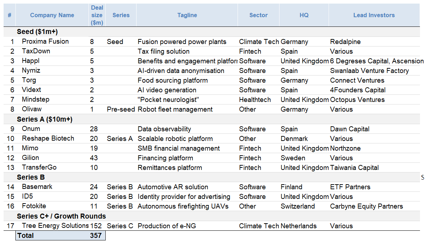Select the Data observability tagline
This screenshot has height=249, width=425.
coord(164,129)
